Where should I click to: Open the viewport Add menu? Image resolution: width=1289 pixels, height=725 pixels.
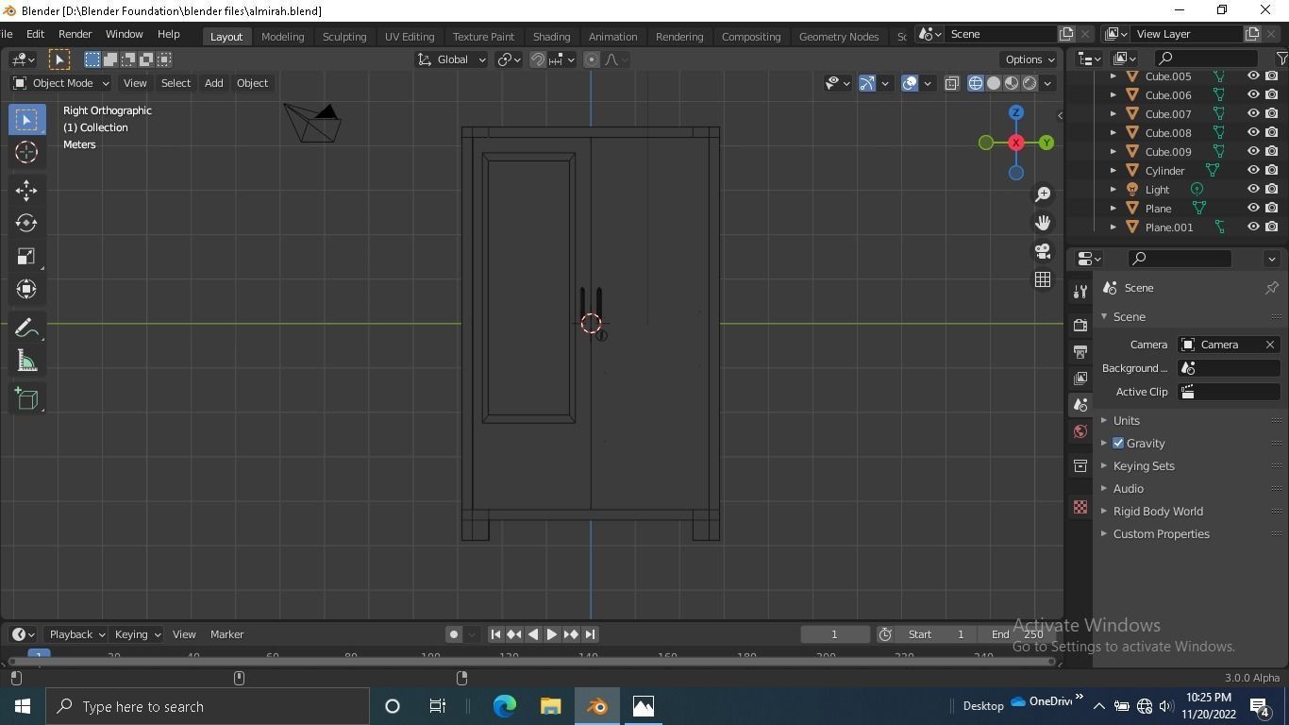point(214,83)
